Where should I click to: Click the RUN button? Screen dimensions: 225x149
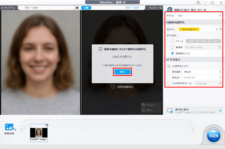pos(213,136)
